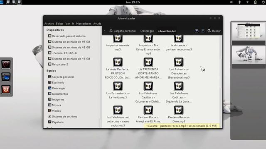The height and width of the screenshot is (149, 266).
Task: Click the battery icon in top panel
Action: point(255,2)
